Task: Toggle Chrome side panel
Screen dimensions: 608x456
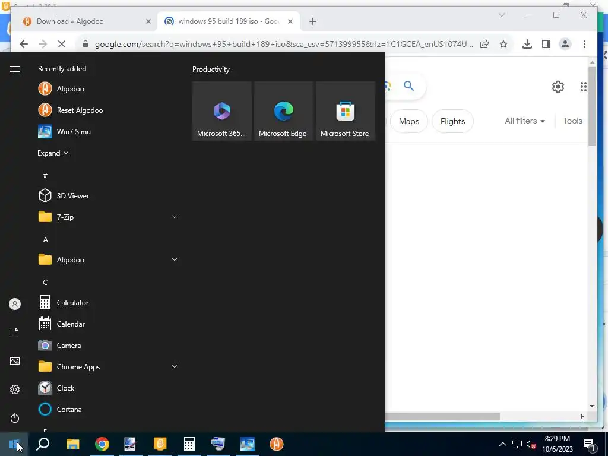Action: (546, 44)
